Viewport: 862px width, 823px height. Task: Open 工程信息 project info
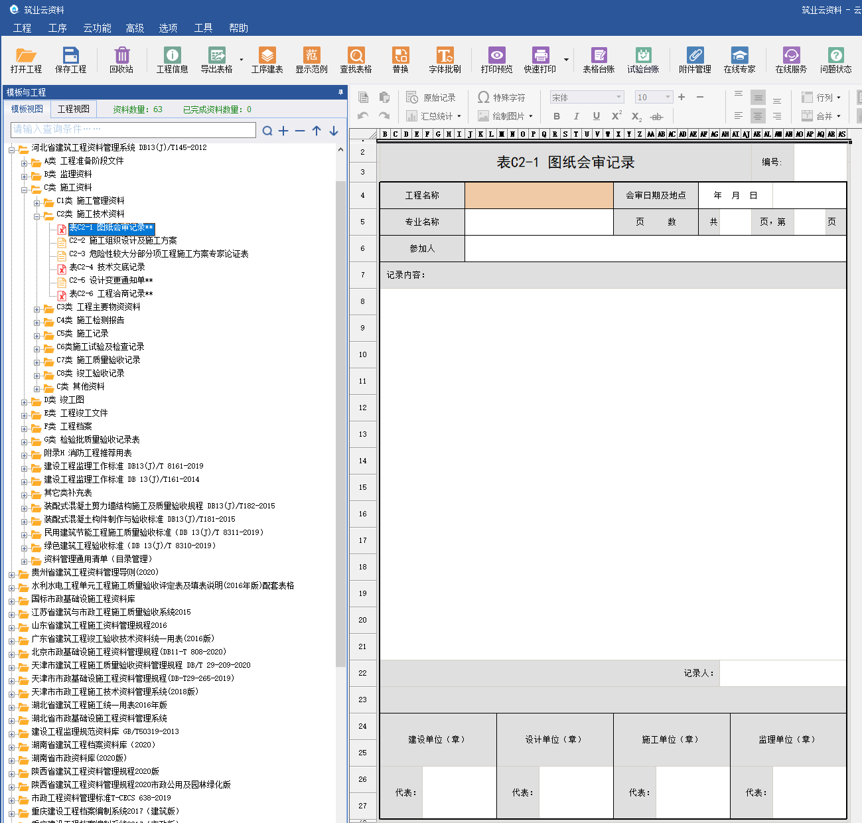pyautogui.click(x=172, y=60)
